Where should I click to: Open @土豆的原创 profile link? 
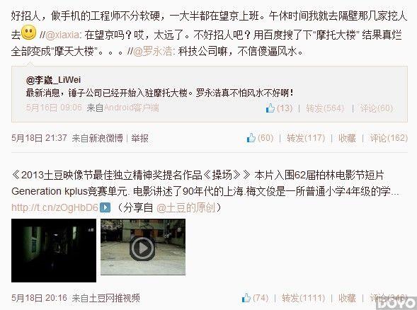click(x=185, y=207)
